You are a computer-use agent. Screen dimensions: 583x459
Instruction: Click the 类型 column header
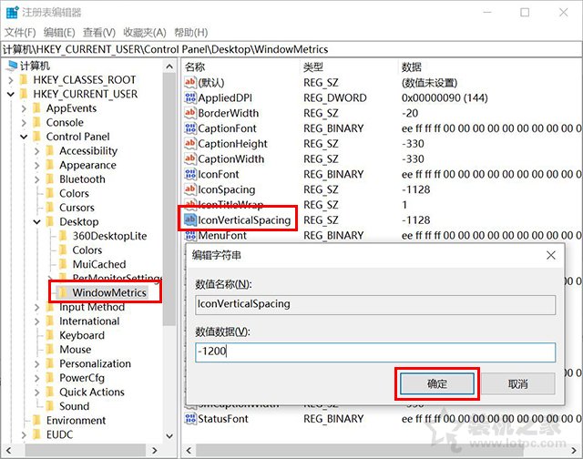pyautogui.click(x=313, y=66)
